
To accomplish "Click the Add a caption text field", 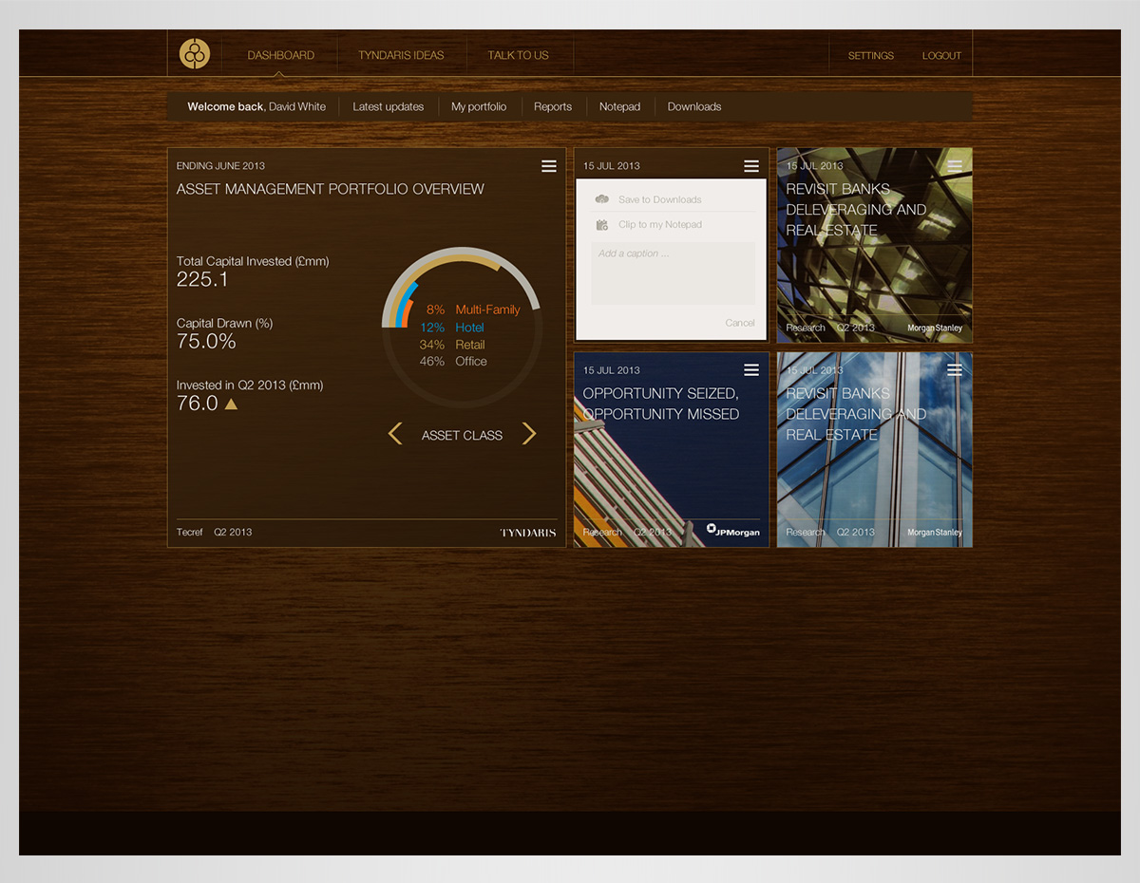I will tap(673, 273).
